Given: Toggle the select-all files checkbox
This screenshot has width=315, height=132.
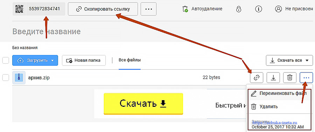Looking at the screenshot, I should [6, 60].
